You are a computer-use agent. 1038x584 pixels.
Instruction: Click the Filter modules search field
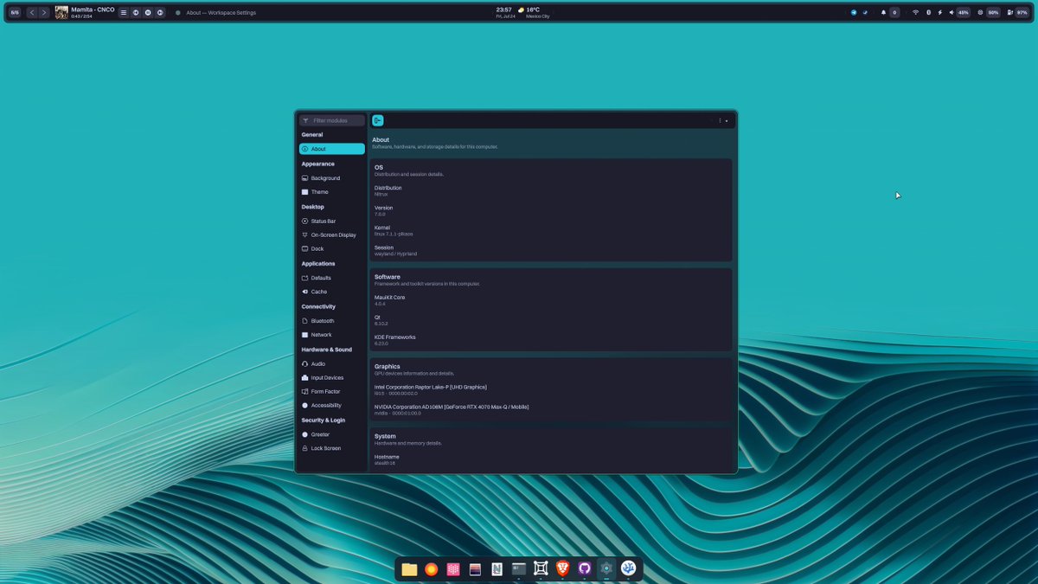click(332, 120)
